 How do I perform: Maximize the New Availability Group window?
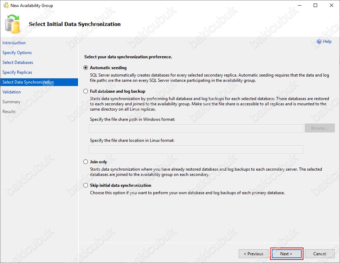(x=315, y=5)
